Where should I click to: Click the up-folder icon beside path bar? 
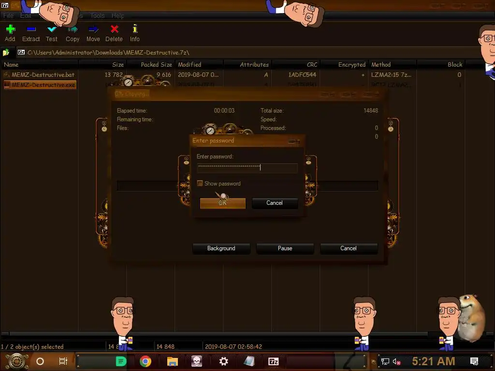point(6,52)
